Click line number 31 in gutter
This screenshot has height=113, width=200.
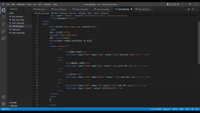[37, 85]
